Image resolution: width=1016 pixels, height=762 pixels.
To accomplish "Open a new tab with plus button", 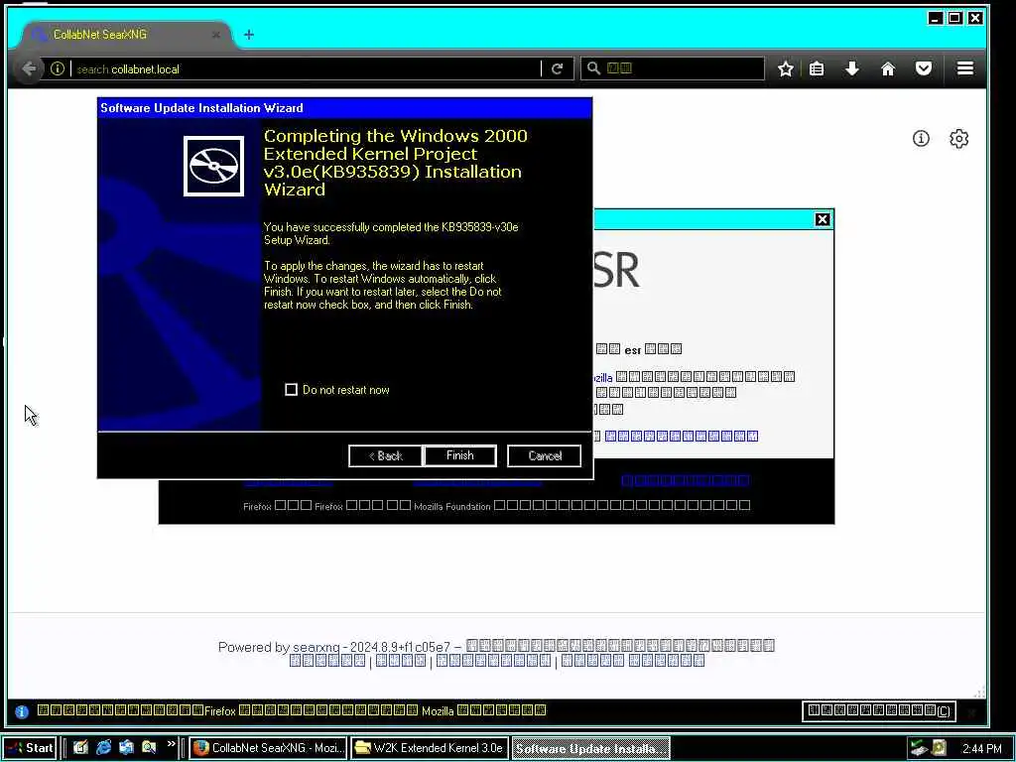I will click(249, 35).
